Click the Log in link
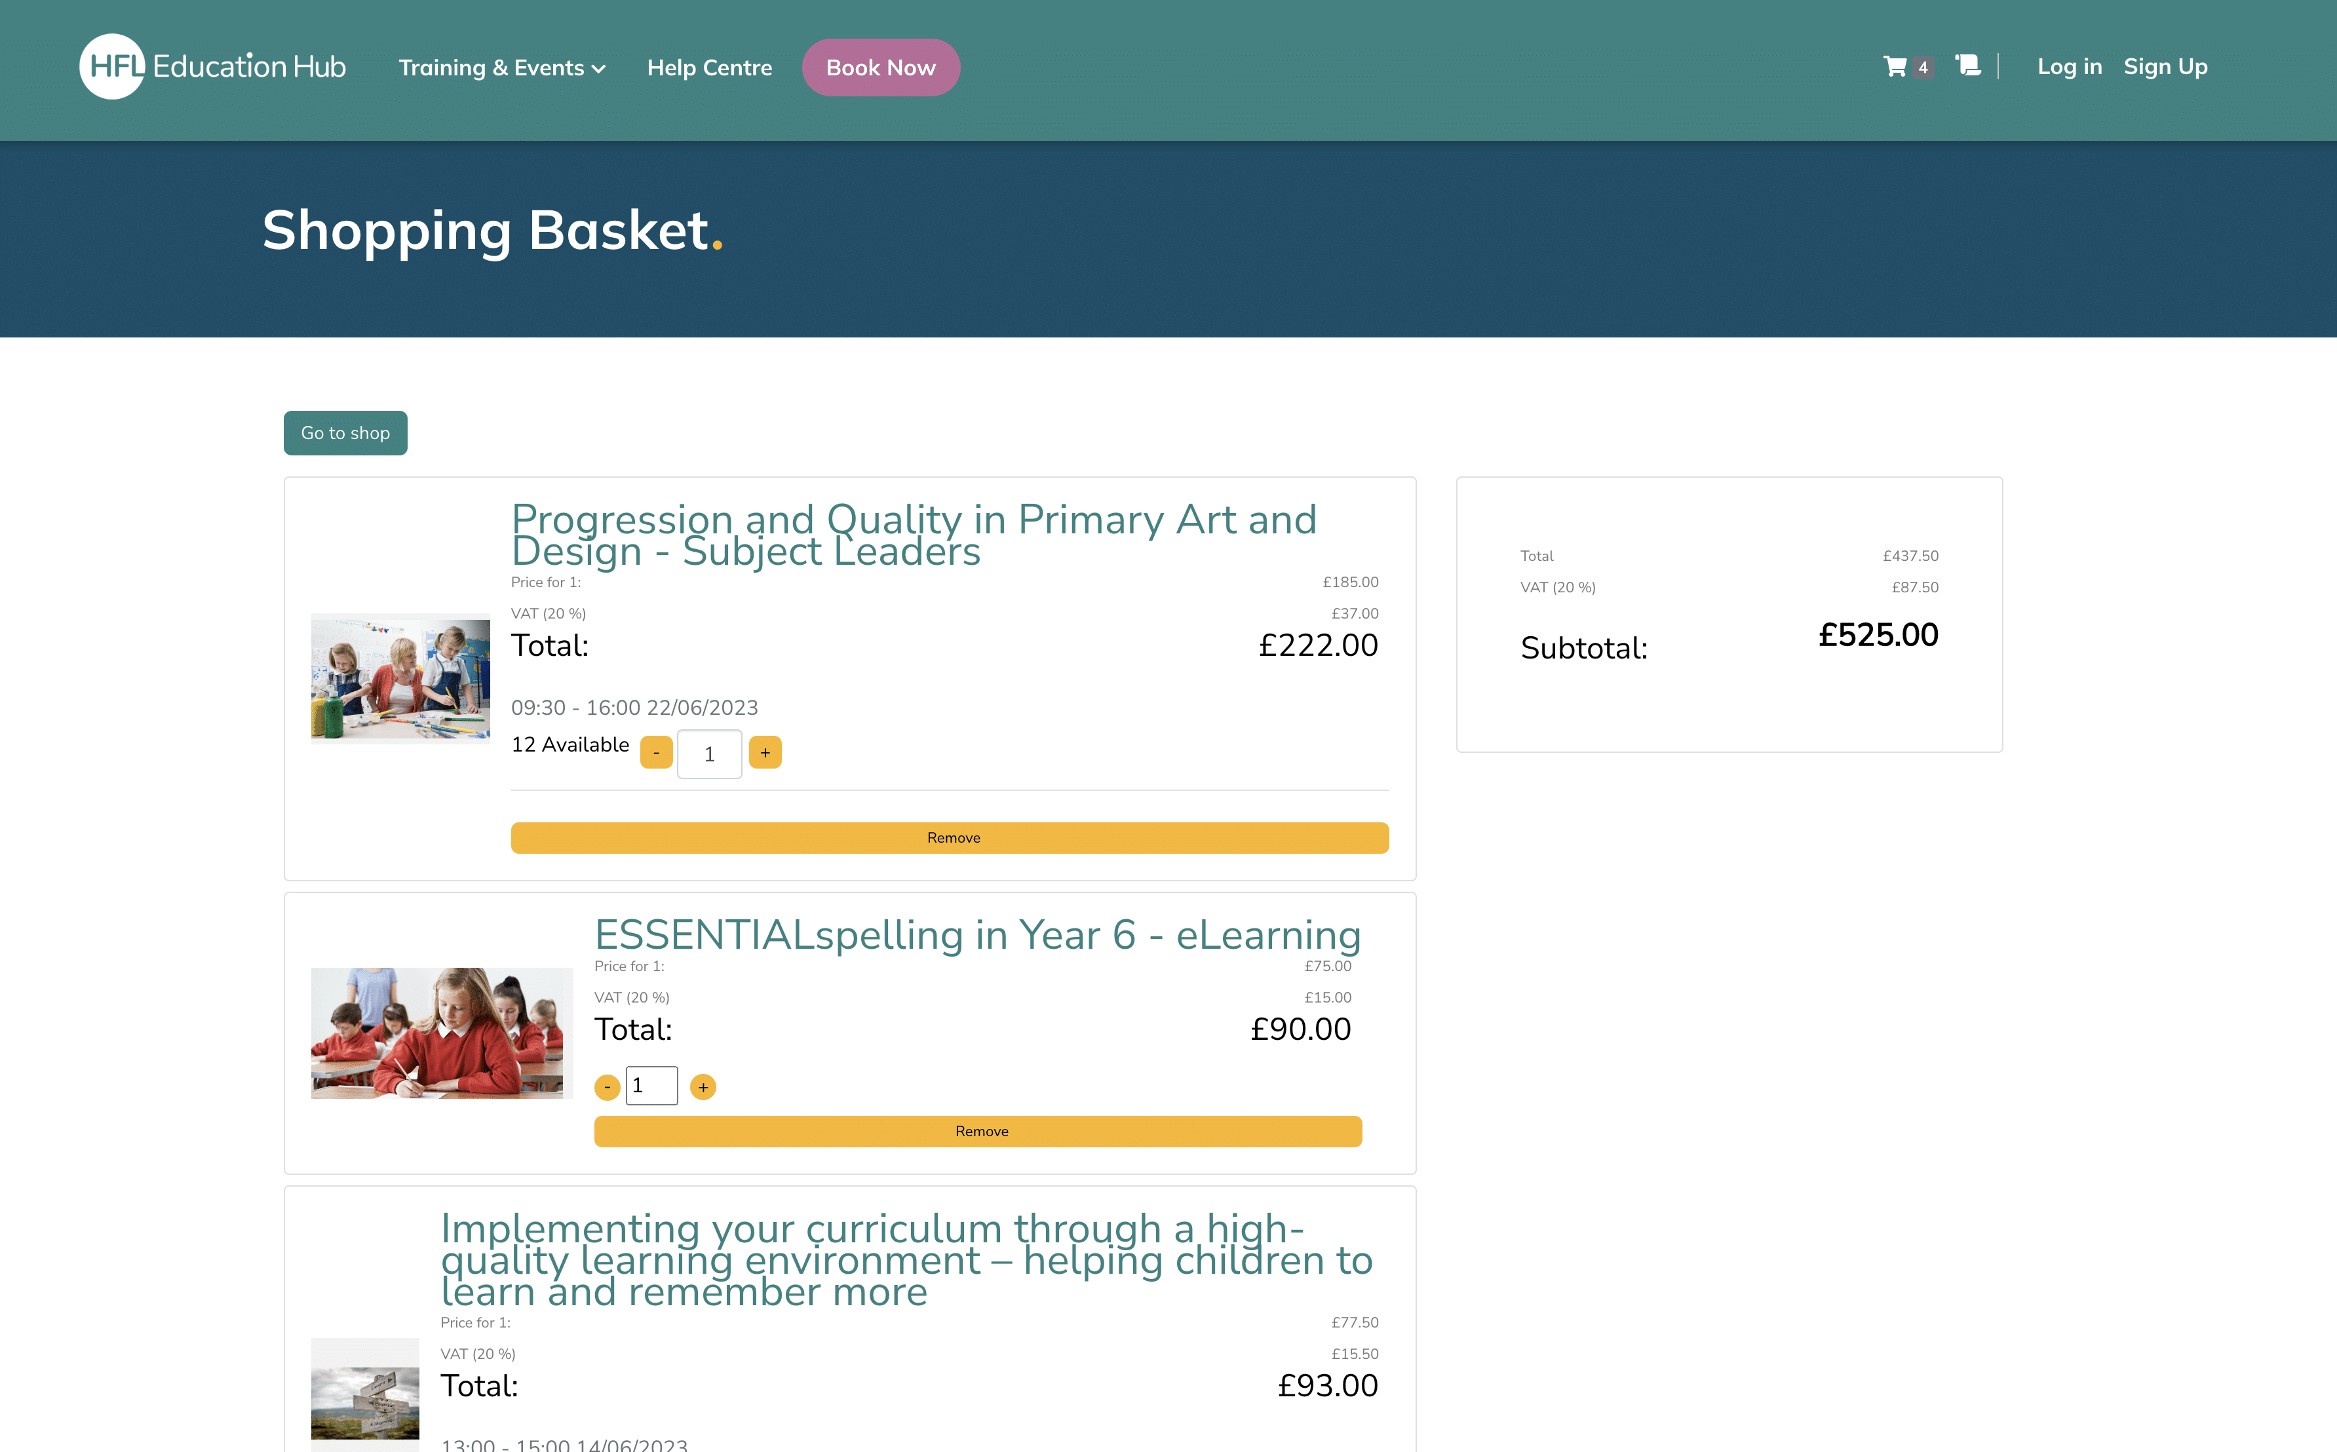Image resolution: width=2337 pixels, height=1452 pixels. click(2069, 66)
